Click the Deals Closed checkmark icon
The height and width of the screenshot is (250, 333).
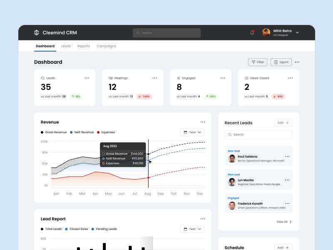246,78
